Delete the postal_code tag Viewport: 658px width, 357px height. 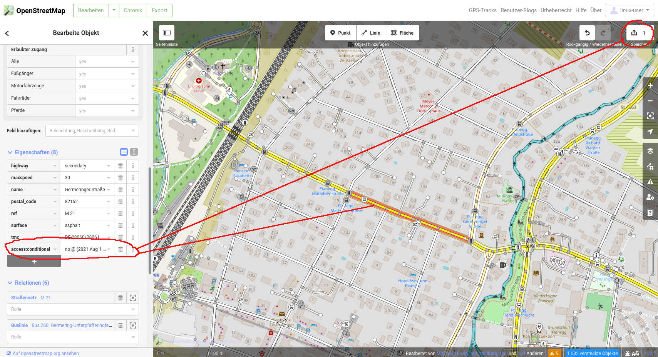pos(121,202)
